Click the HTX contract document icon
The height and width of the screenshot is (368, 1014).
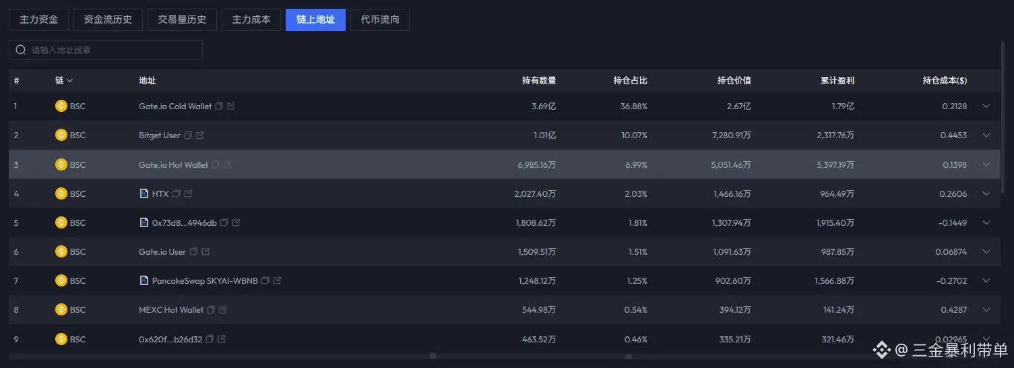coord(144,193)
